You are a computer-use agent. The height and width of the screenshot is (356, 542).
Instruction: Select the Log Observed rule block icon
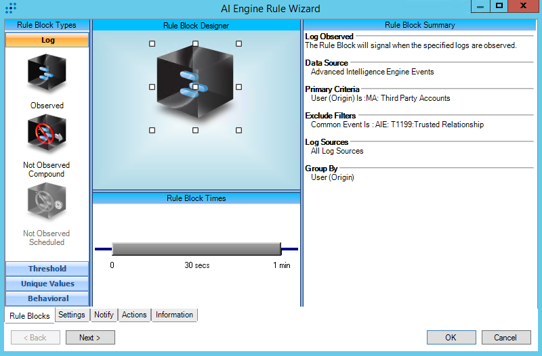click(x=47, y=74)
